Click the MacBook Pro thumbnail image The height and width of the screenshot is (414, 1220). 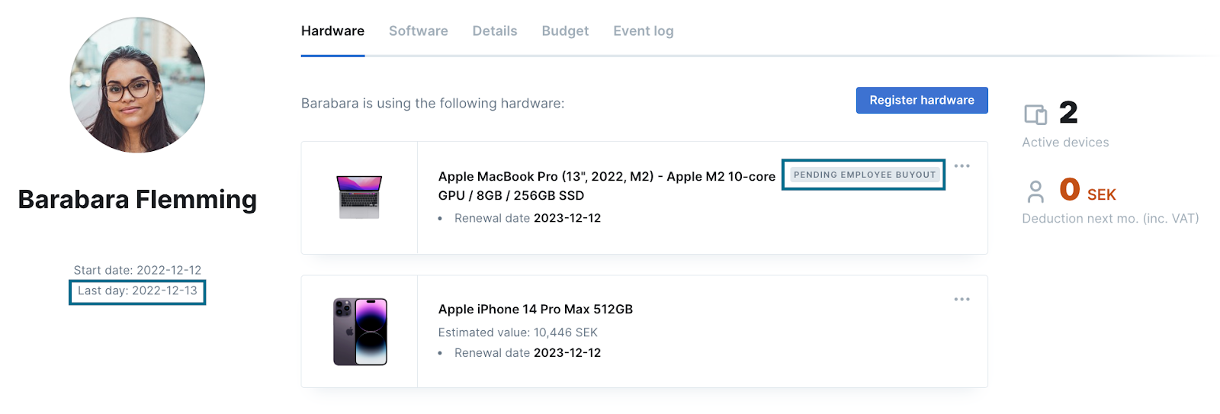point(359,197)
